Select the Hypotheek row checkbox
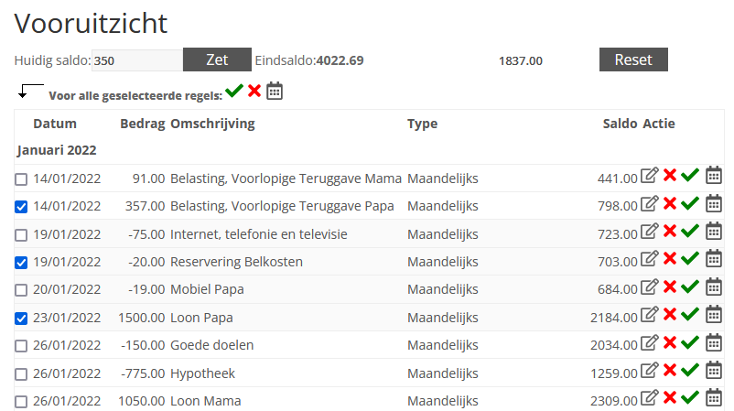The width and height of the screenshot is (734, 411). tap(21, 374)
